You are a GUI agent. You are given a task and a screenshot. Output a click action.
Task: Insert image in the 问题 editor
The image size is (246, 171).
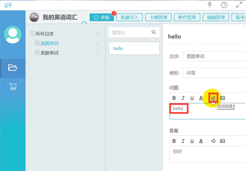coord(222,98)
